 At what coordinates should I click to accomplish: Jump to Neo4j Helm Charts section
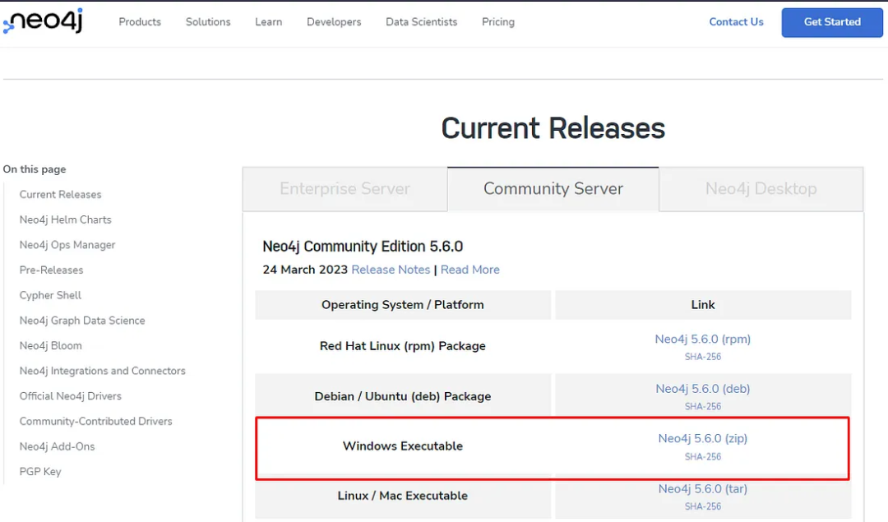click(66, 219)
